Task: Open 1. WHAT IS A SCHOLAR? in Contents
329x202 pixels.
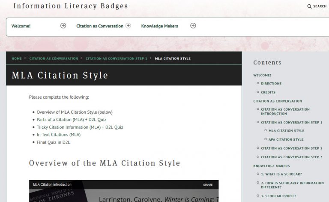Action: (281, 174)
